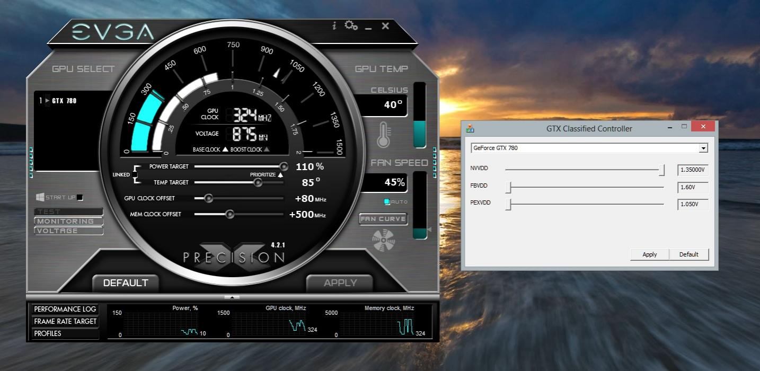The width and height of the screenshot is (760, 371).
Task: Click the 45% fan speed readout
Action: 394,182
